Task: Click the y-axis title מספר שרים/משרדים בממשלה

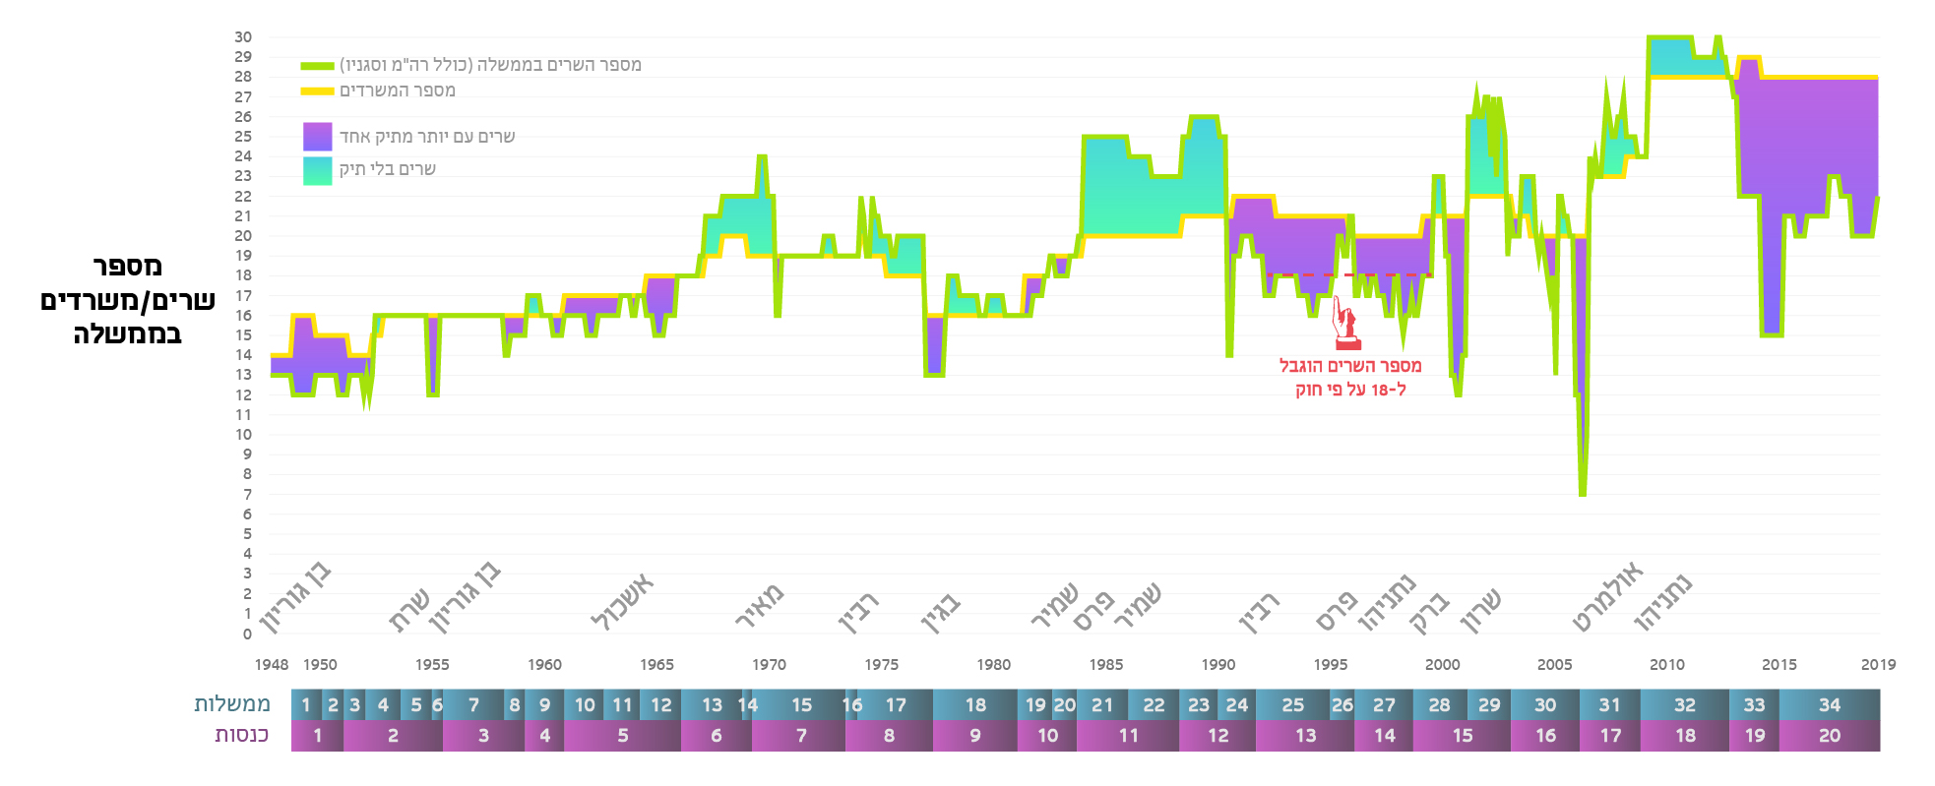Action: [x=127, y=300]
